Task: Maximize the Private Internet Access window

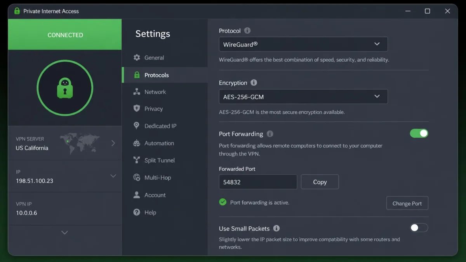Action: (x=427, y=11)
